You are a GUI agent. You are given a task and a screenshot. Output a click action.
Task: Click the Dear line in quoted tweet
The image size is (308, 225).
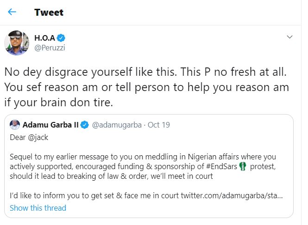click(19, 137)
